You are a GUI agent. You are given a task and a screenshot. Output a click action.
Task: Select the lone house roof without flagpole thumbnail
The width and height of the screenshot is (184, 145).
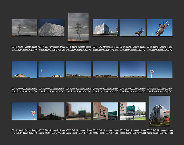[25, 70]
